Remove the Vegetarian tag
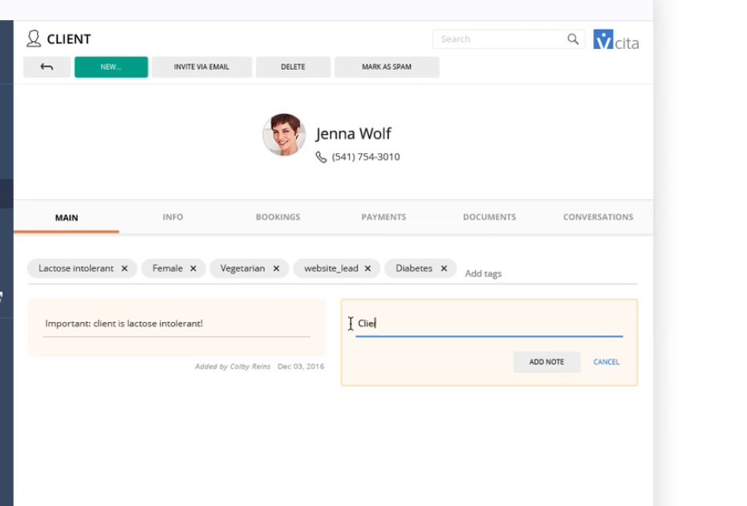 (276, 269)
